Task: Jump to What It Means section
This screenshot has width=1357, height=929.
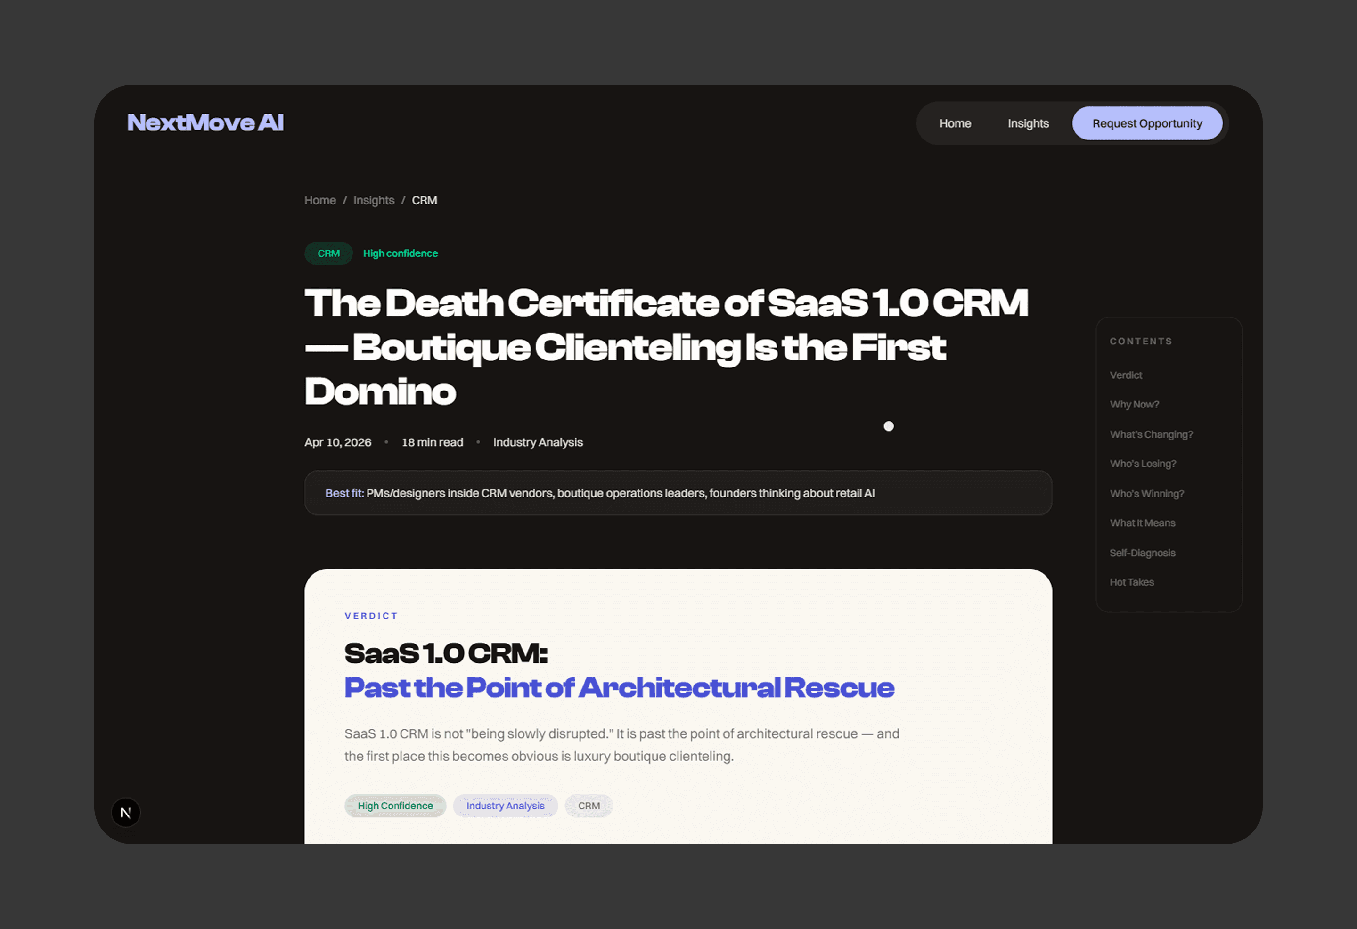Action: point(1143,522)
